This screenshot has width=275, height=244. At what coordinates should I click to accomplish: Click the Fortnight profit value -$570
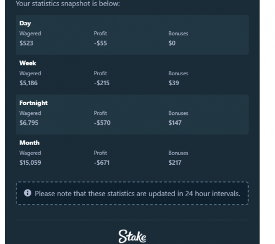(102, 123)
